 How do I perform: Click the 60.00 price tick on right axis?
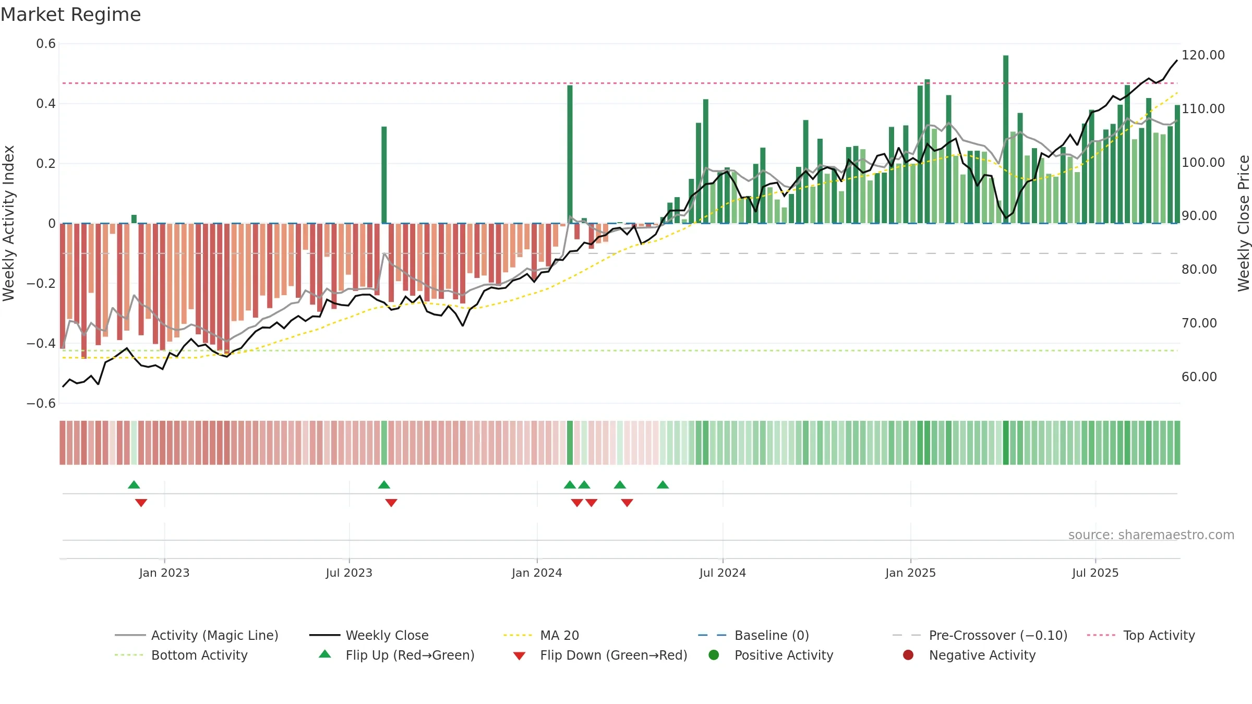(1199, 377)
